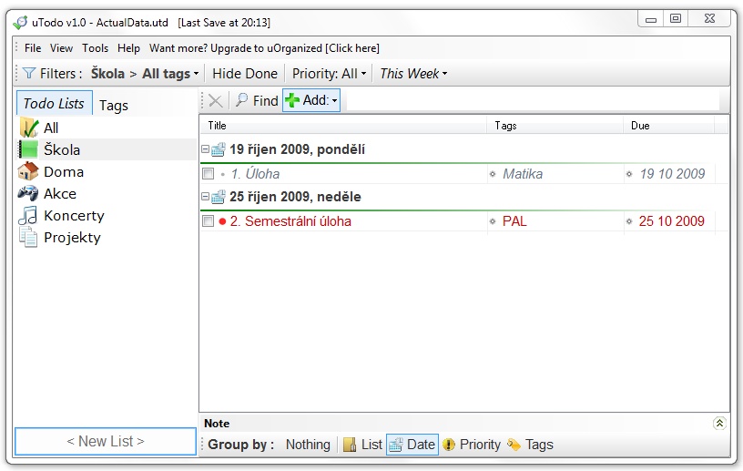Switch to the Todo Lists tab
The width and height of the screenshot is (743, 471).
pyautogui.click(x=54, y=104)
